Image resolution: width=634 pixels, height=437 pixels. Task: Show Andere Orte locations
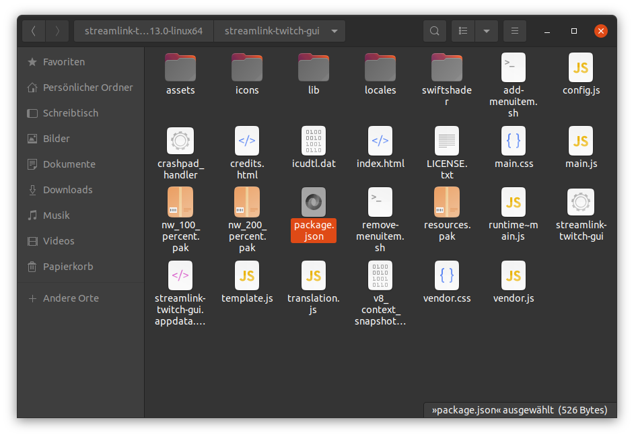(81, 298)
